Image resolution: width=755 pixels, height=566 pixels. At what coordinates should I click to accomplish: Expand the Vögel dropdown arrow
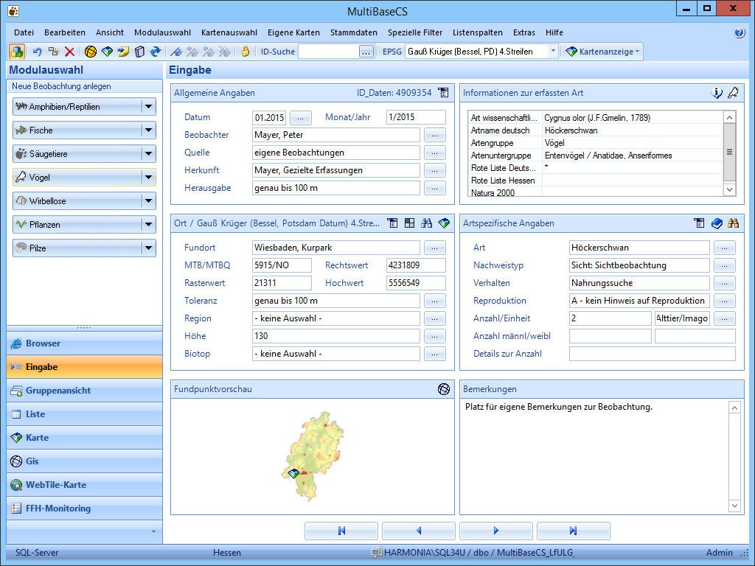(x=149, y=178)
